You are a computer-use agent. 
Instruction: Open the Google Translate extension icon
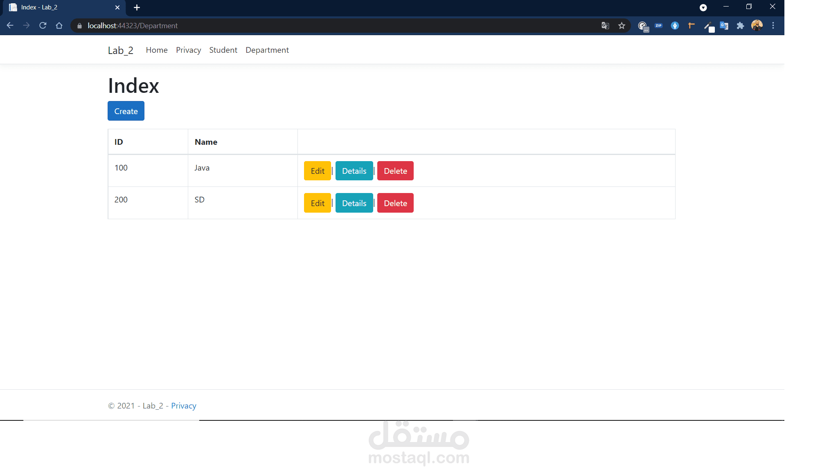tap(724, 26)
